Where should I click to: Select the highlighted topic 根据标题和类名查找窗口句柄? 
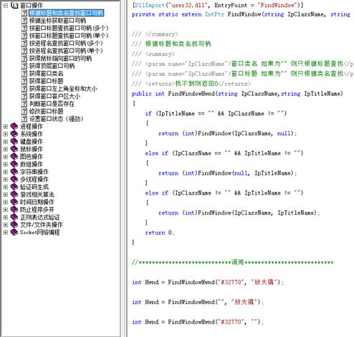pyautogui.click(x=66, y=13)
